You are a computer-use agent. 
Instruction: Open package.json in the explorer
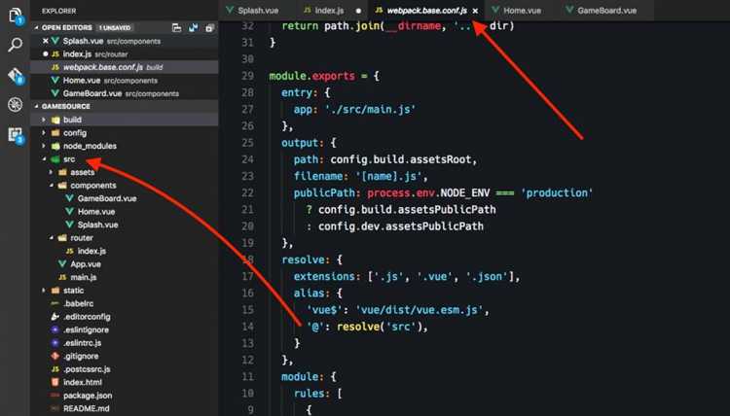coord(88,396)
